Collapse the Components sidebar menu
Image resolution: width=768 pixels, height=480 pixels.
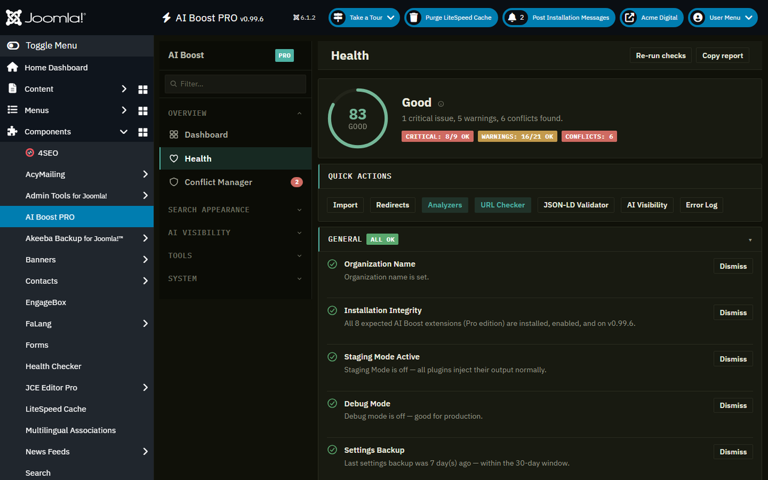tap(124, 132)
